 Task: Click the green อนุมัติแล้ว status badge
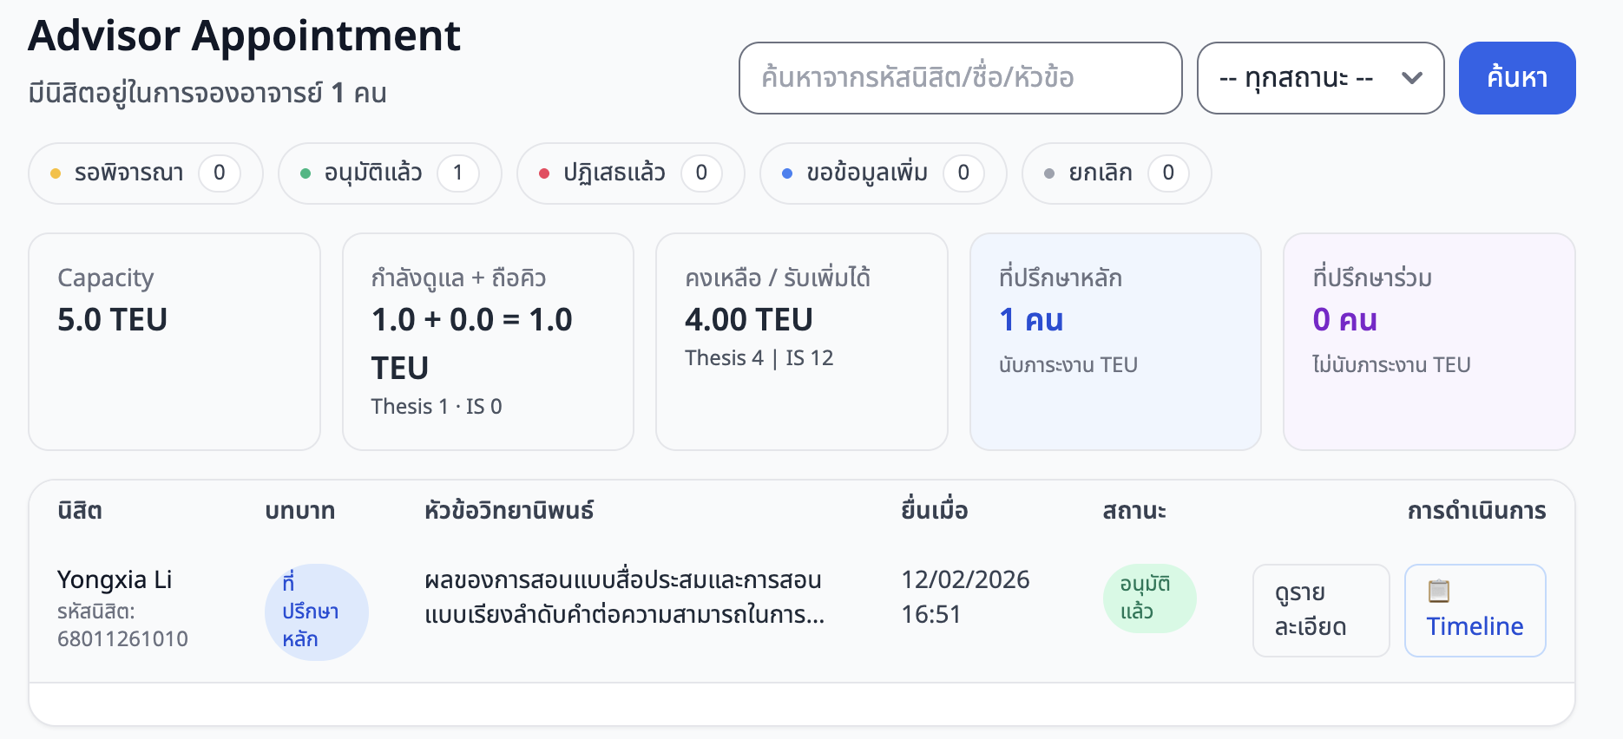(1149, 598)
